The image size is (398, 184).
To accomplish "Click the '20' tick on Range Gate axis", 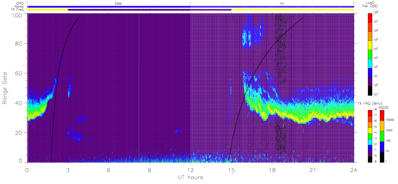I will point(19,133).
